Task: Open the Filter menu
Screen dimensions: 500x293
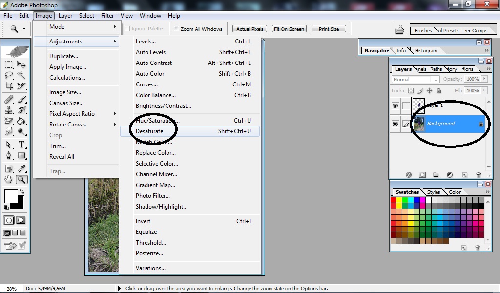Action: (107, 15)
